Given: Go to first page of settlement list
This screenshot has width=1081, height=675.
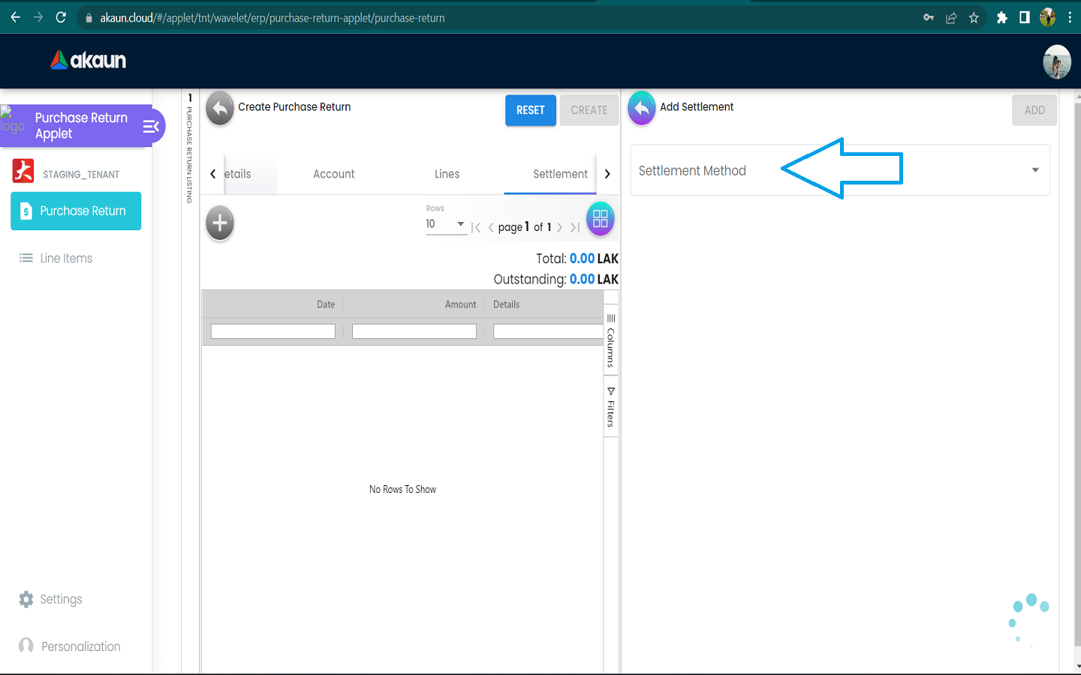Looking at the screenshot, I should pyautogui.click(x=476, y=227).
